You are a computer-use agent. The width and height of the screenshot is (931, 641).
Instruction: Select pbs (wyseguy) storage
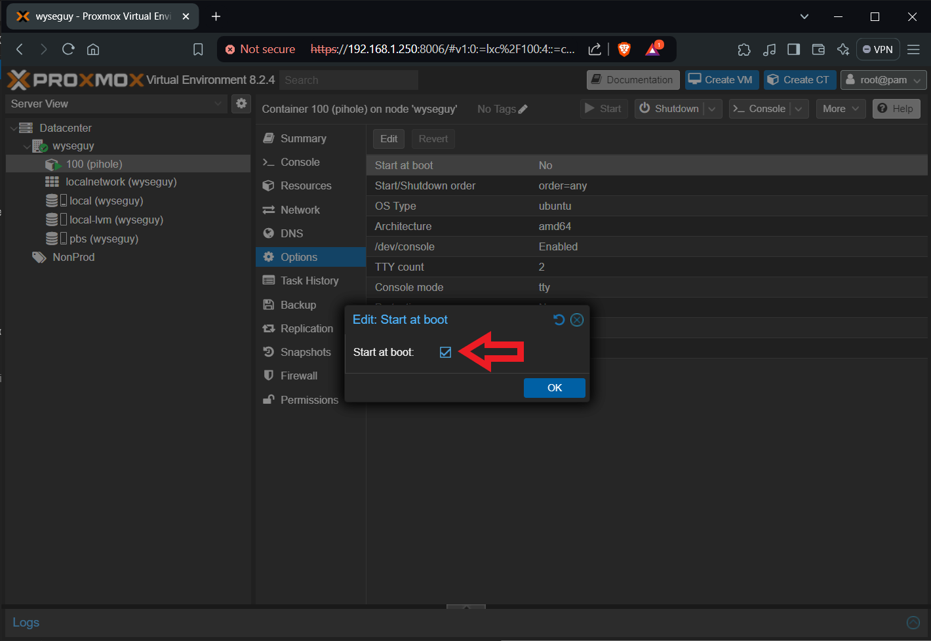pyautogui.click(x=104, y=239)
